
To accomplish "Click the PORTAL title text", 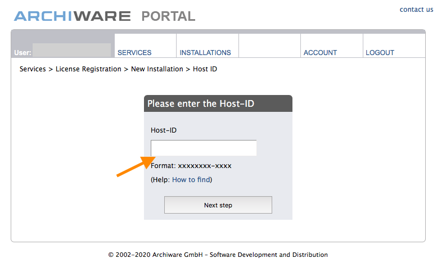I will pyautogui.click(x=168, y=16).
